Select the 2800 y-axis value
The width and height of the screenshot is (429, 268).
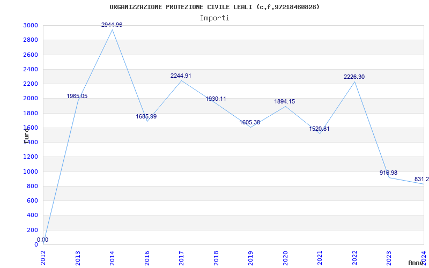(x=31, y=40)
